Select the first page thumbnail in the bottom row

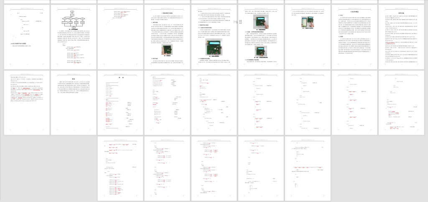(x=119, y=167)
